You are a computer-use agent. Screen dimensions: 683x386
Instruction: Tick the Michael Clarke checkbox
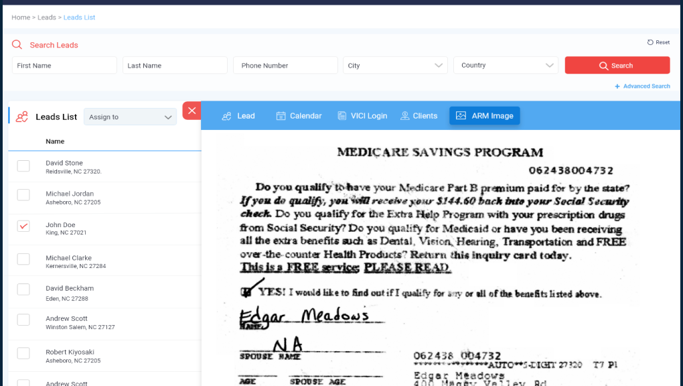click(23, 259)
